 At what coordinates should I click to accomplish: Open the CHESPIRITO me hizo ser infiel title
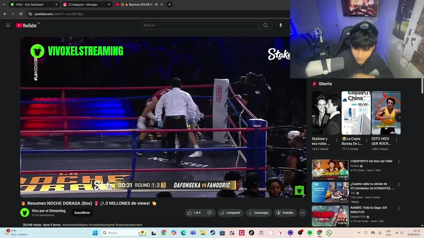(x=371, y=161)
